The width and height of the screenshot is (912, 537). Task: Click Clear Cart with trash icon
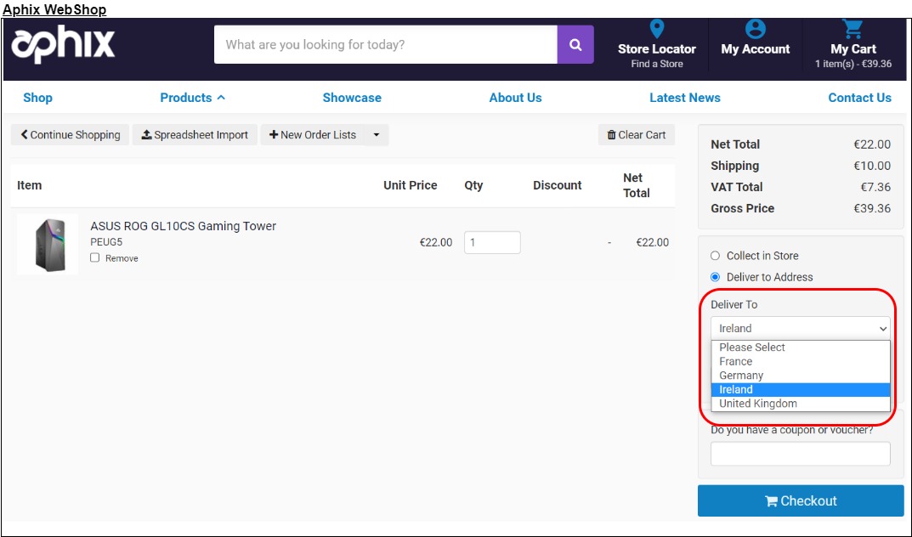[637, 135]
